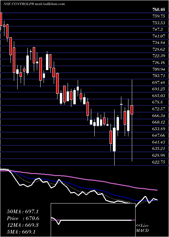Click inside the MACD indicator panel

coord(93,220)
